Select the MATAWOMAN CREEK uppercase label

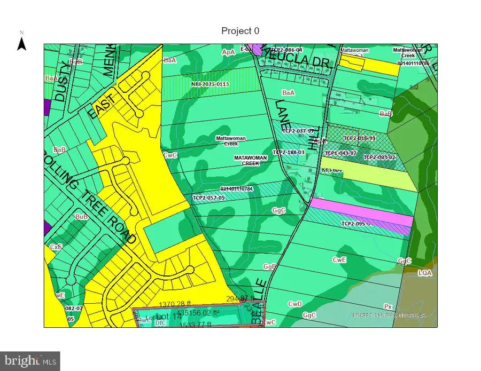point(254,161)
